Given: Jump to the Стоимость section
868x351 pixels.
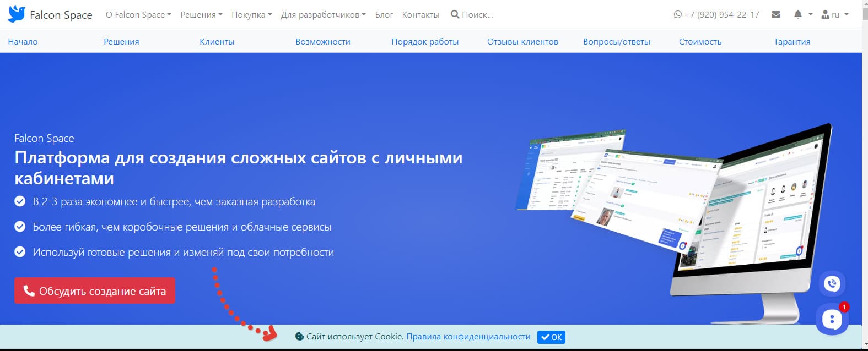Looking at the screenshot, I should click(700, 42).
